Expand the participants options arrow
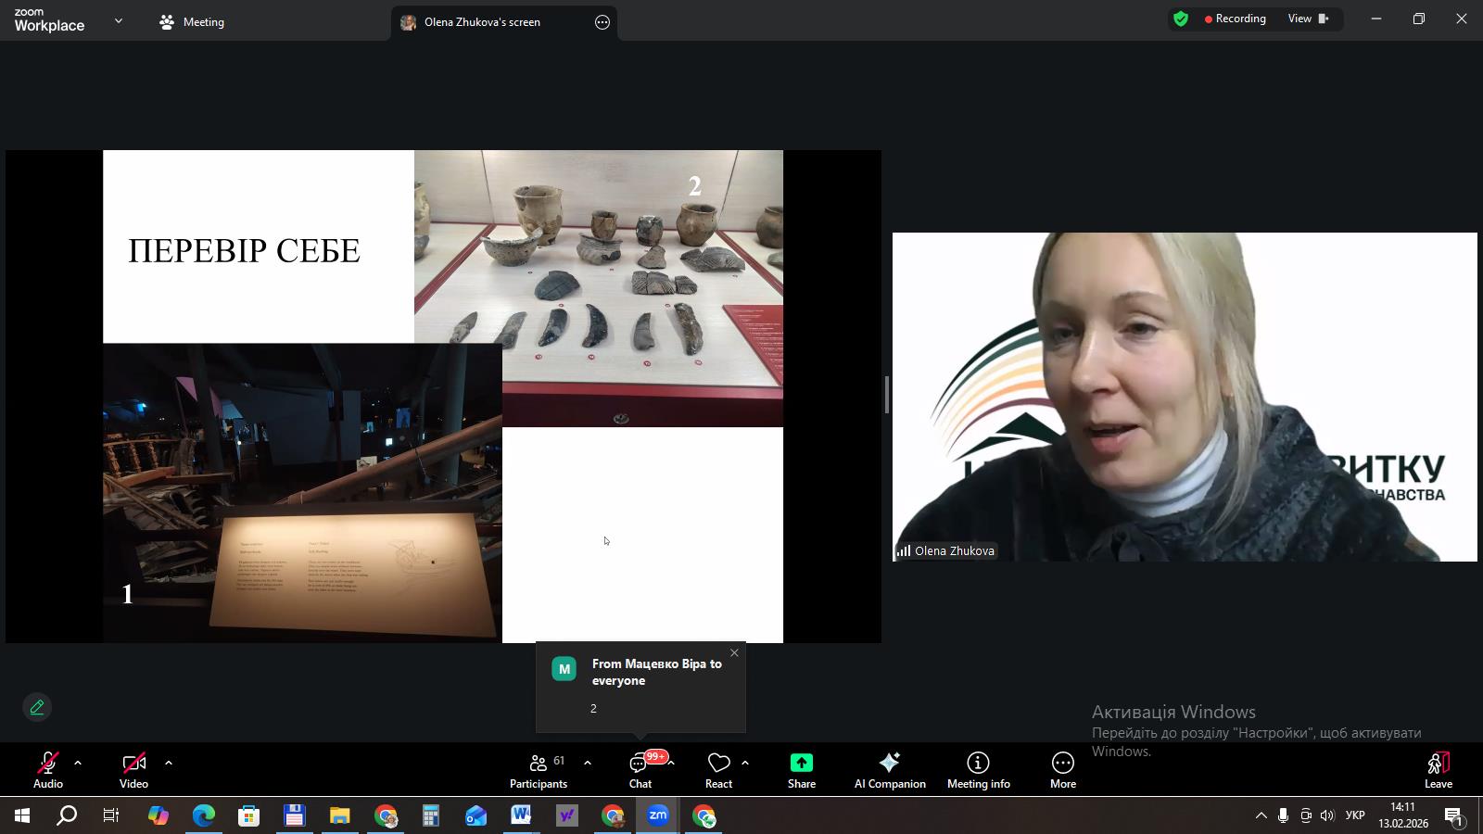1483x834 pixels. tap(588, 764)
